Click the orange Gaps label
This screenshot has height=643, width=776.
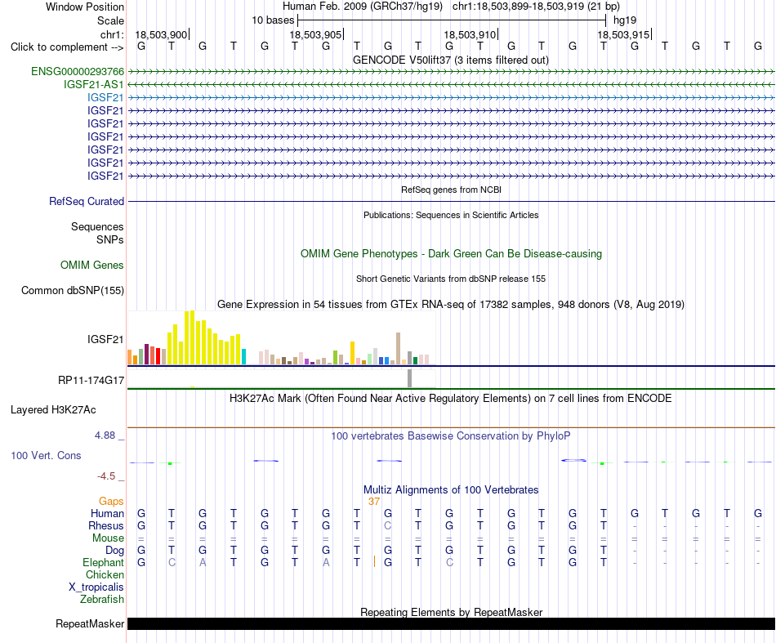coord(111,502)
